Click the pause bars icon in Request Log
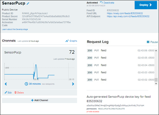Image resolution: width=159 pixels, height=115 pixels. (x=148, y=42)
